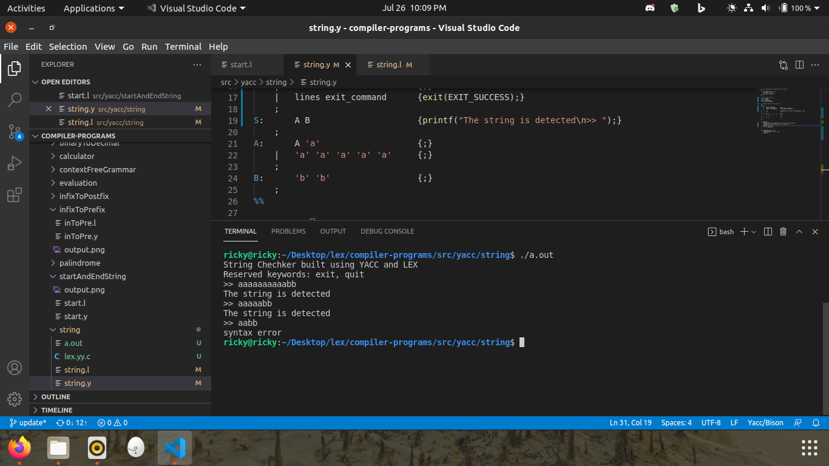
Task: Open lex.yy.c file in explorer
Action: 120,357
